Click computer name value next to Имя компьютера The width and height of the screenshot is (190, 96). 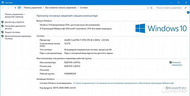72,63
